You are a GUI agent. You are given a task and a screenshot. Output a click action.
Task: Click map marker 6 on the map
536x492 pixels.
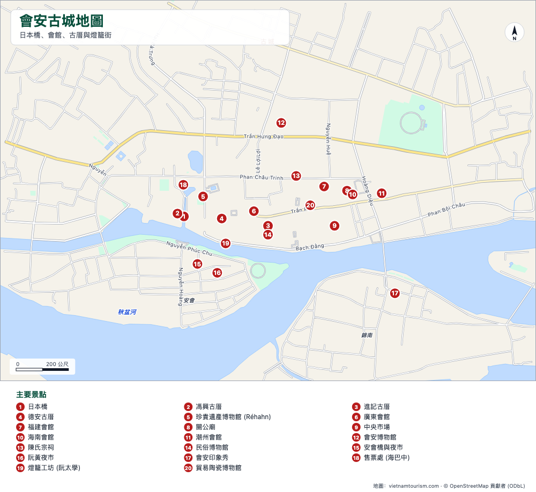click(x=254, y=211)
